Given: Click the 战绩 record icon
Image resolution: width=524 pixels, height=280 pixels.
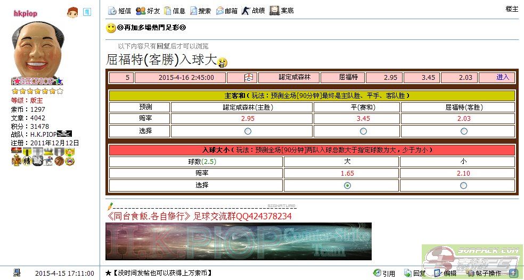Looking at the screenshot, I should (x=245, y=10).
